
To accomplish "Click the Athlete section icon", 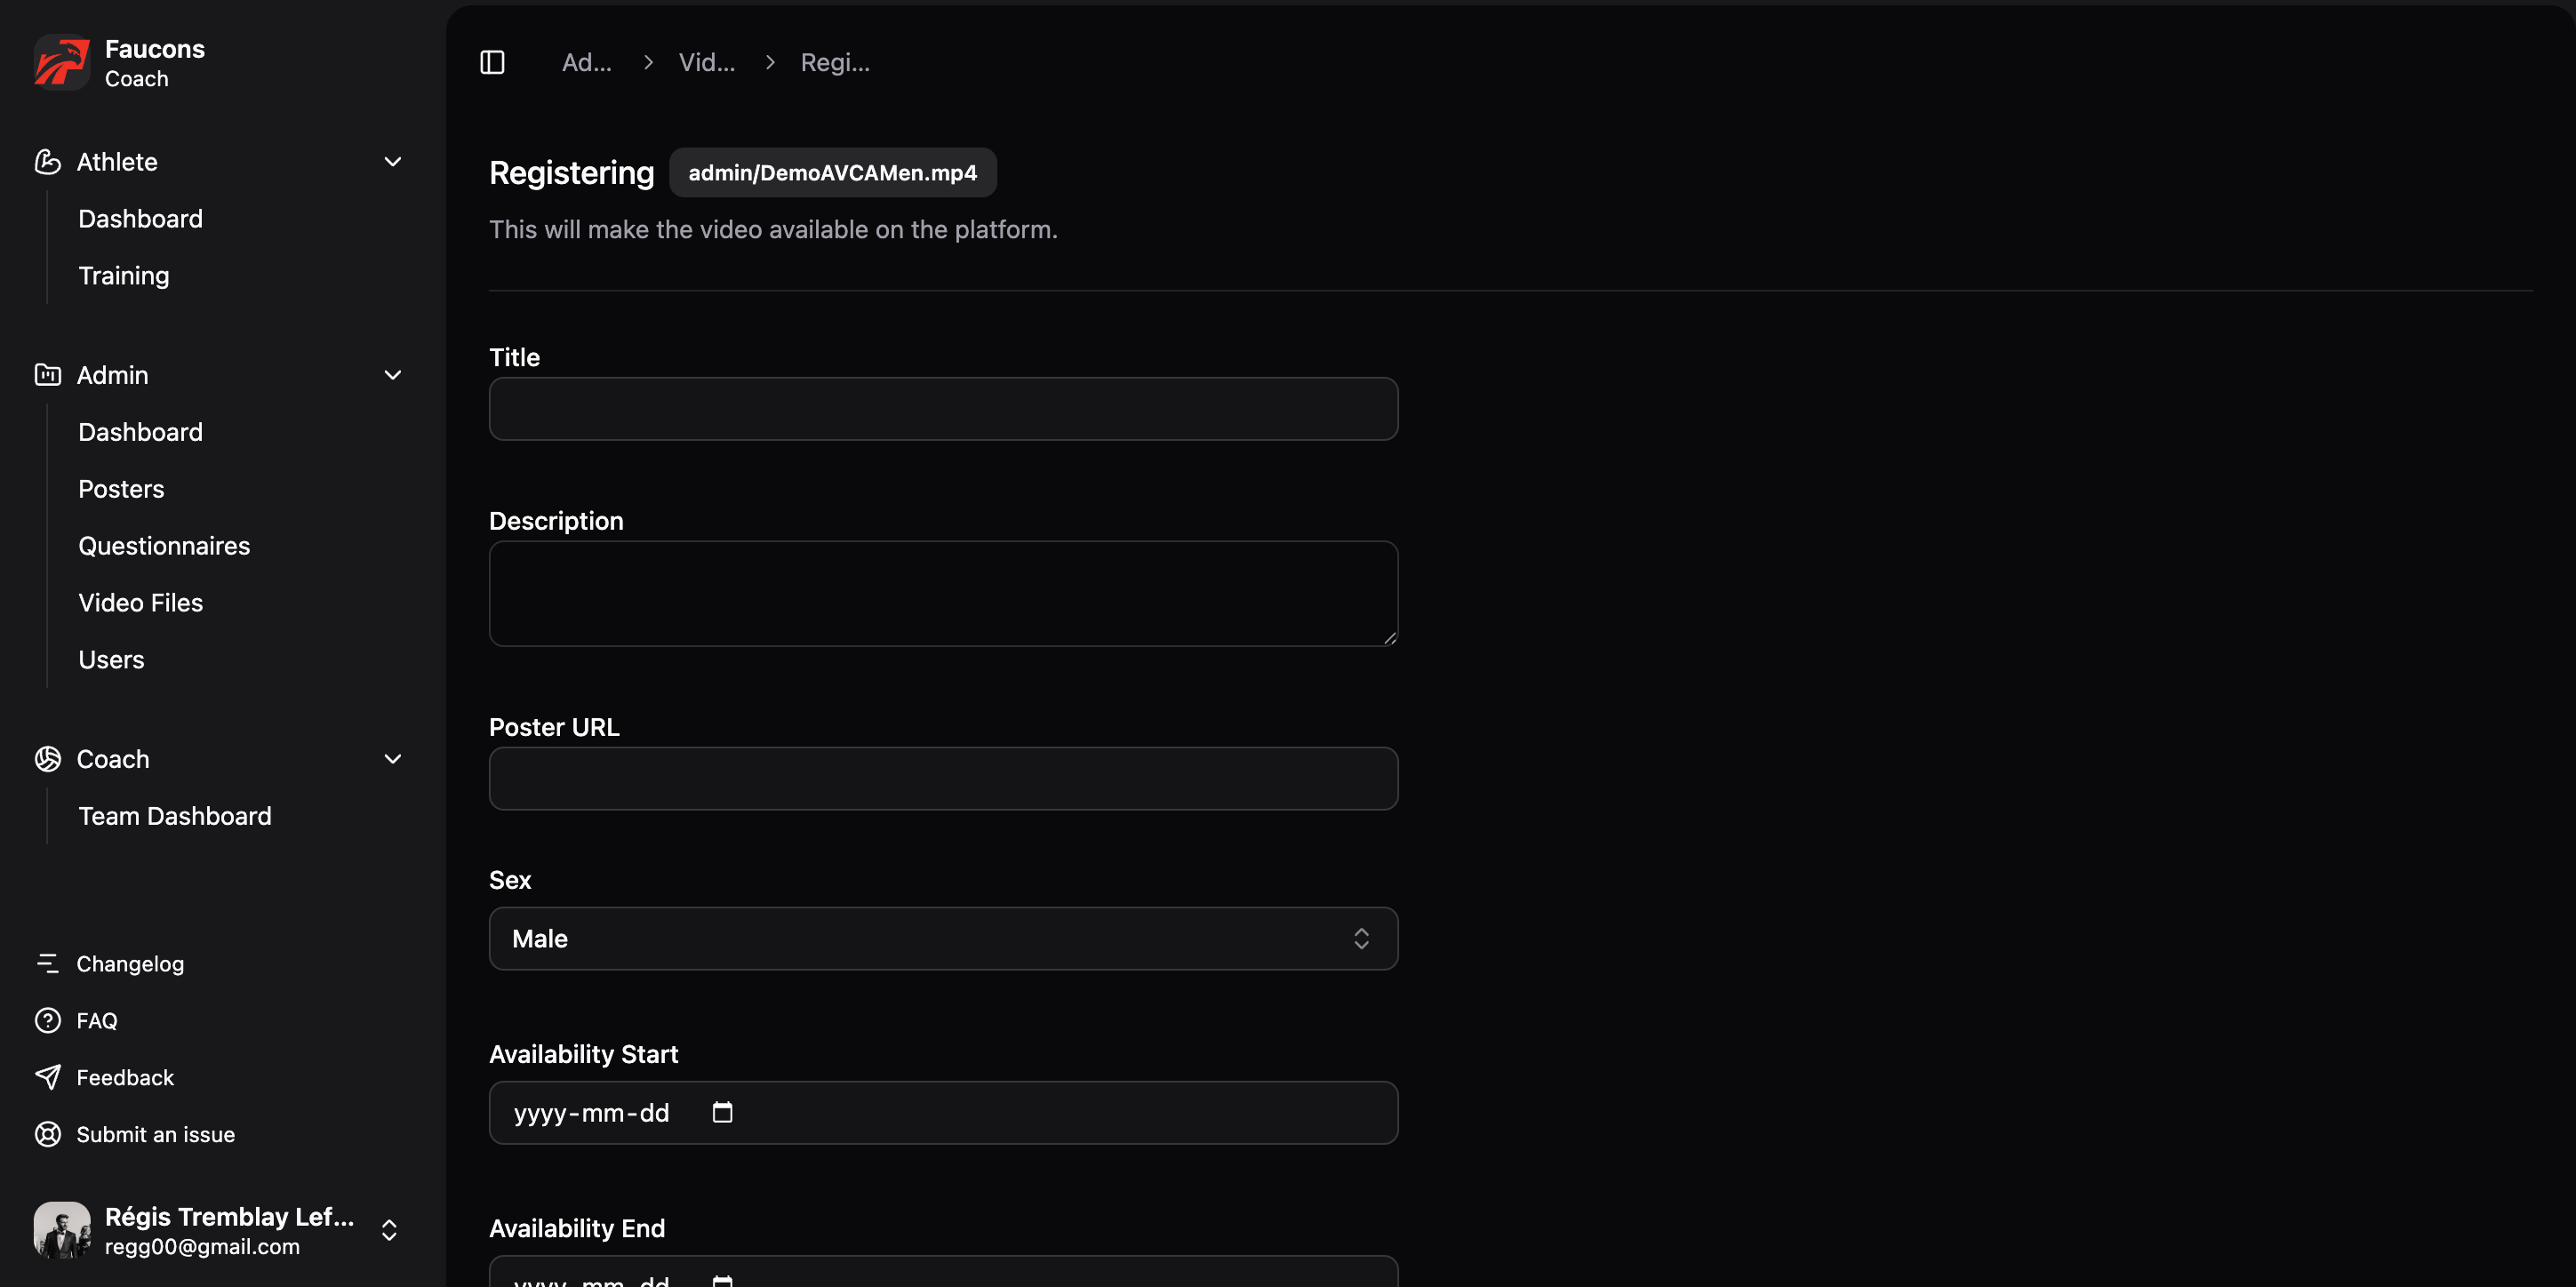I will (48, 161).
